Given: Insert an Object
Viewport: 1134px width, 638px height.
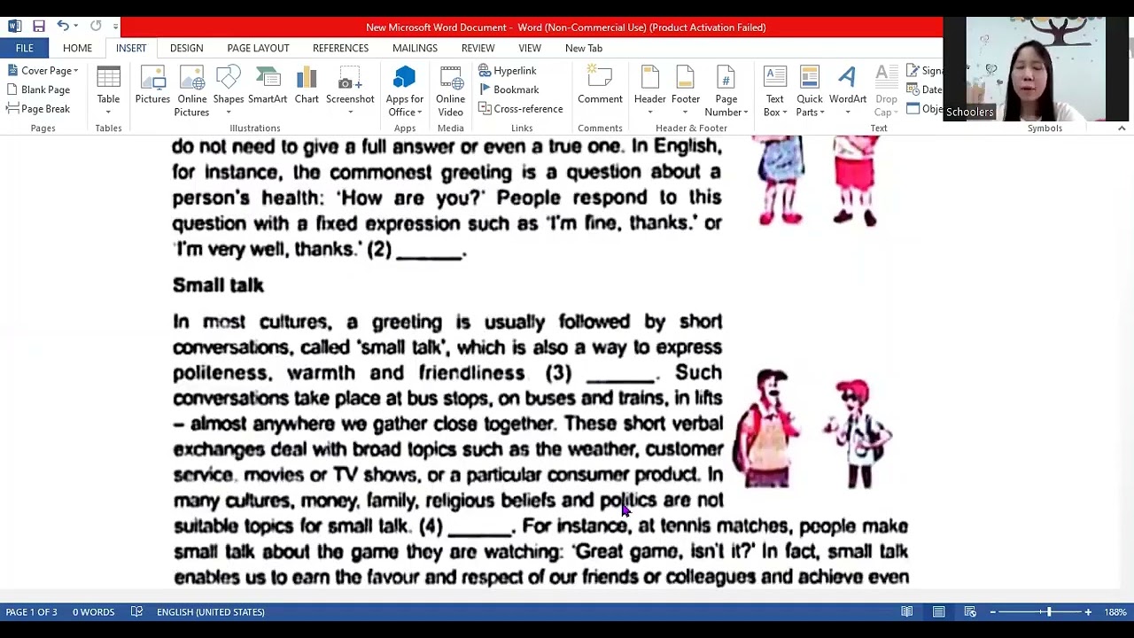Looking at the screenshot, I should point(924,109).
